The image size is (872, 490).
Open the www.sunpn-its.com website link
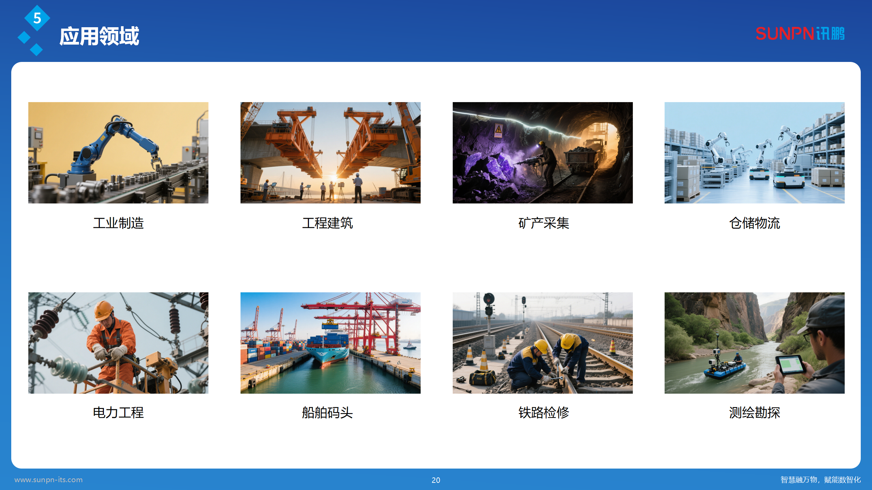49,480
